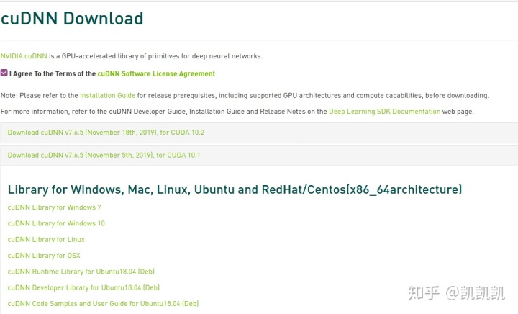Download cuDNN Code Samples and User Guide Ubuntu18.04
This screenshot has width=518, height=314.
pos(103,304)
